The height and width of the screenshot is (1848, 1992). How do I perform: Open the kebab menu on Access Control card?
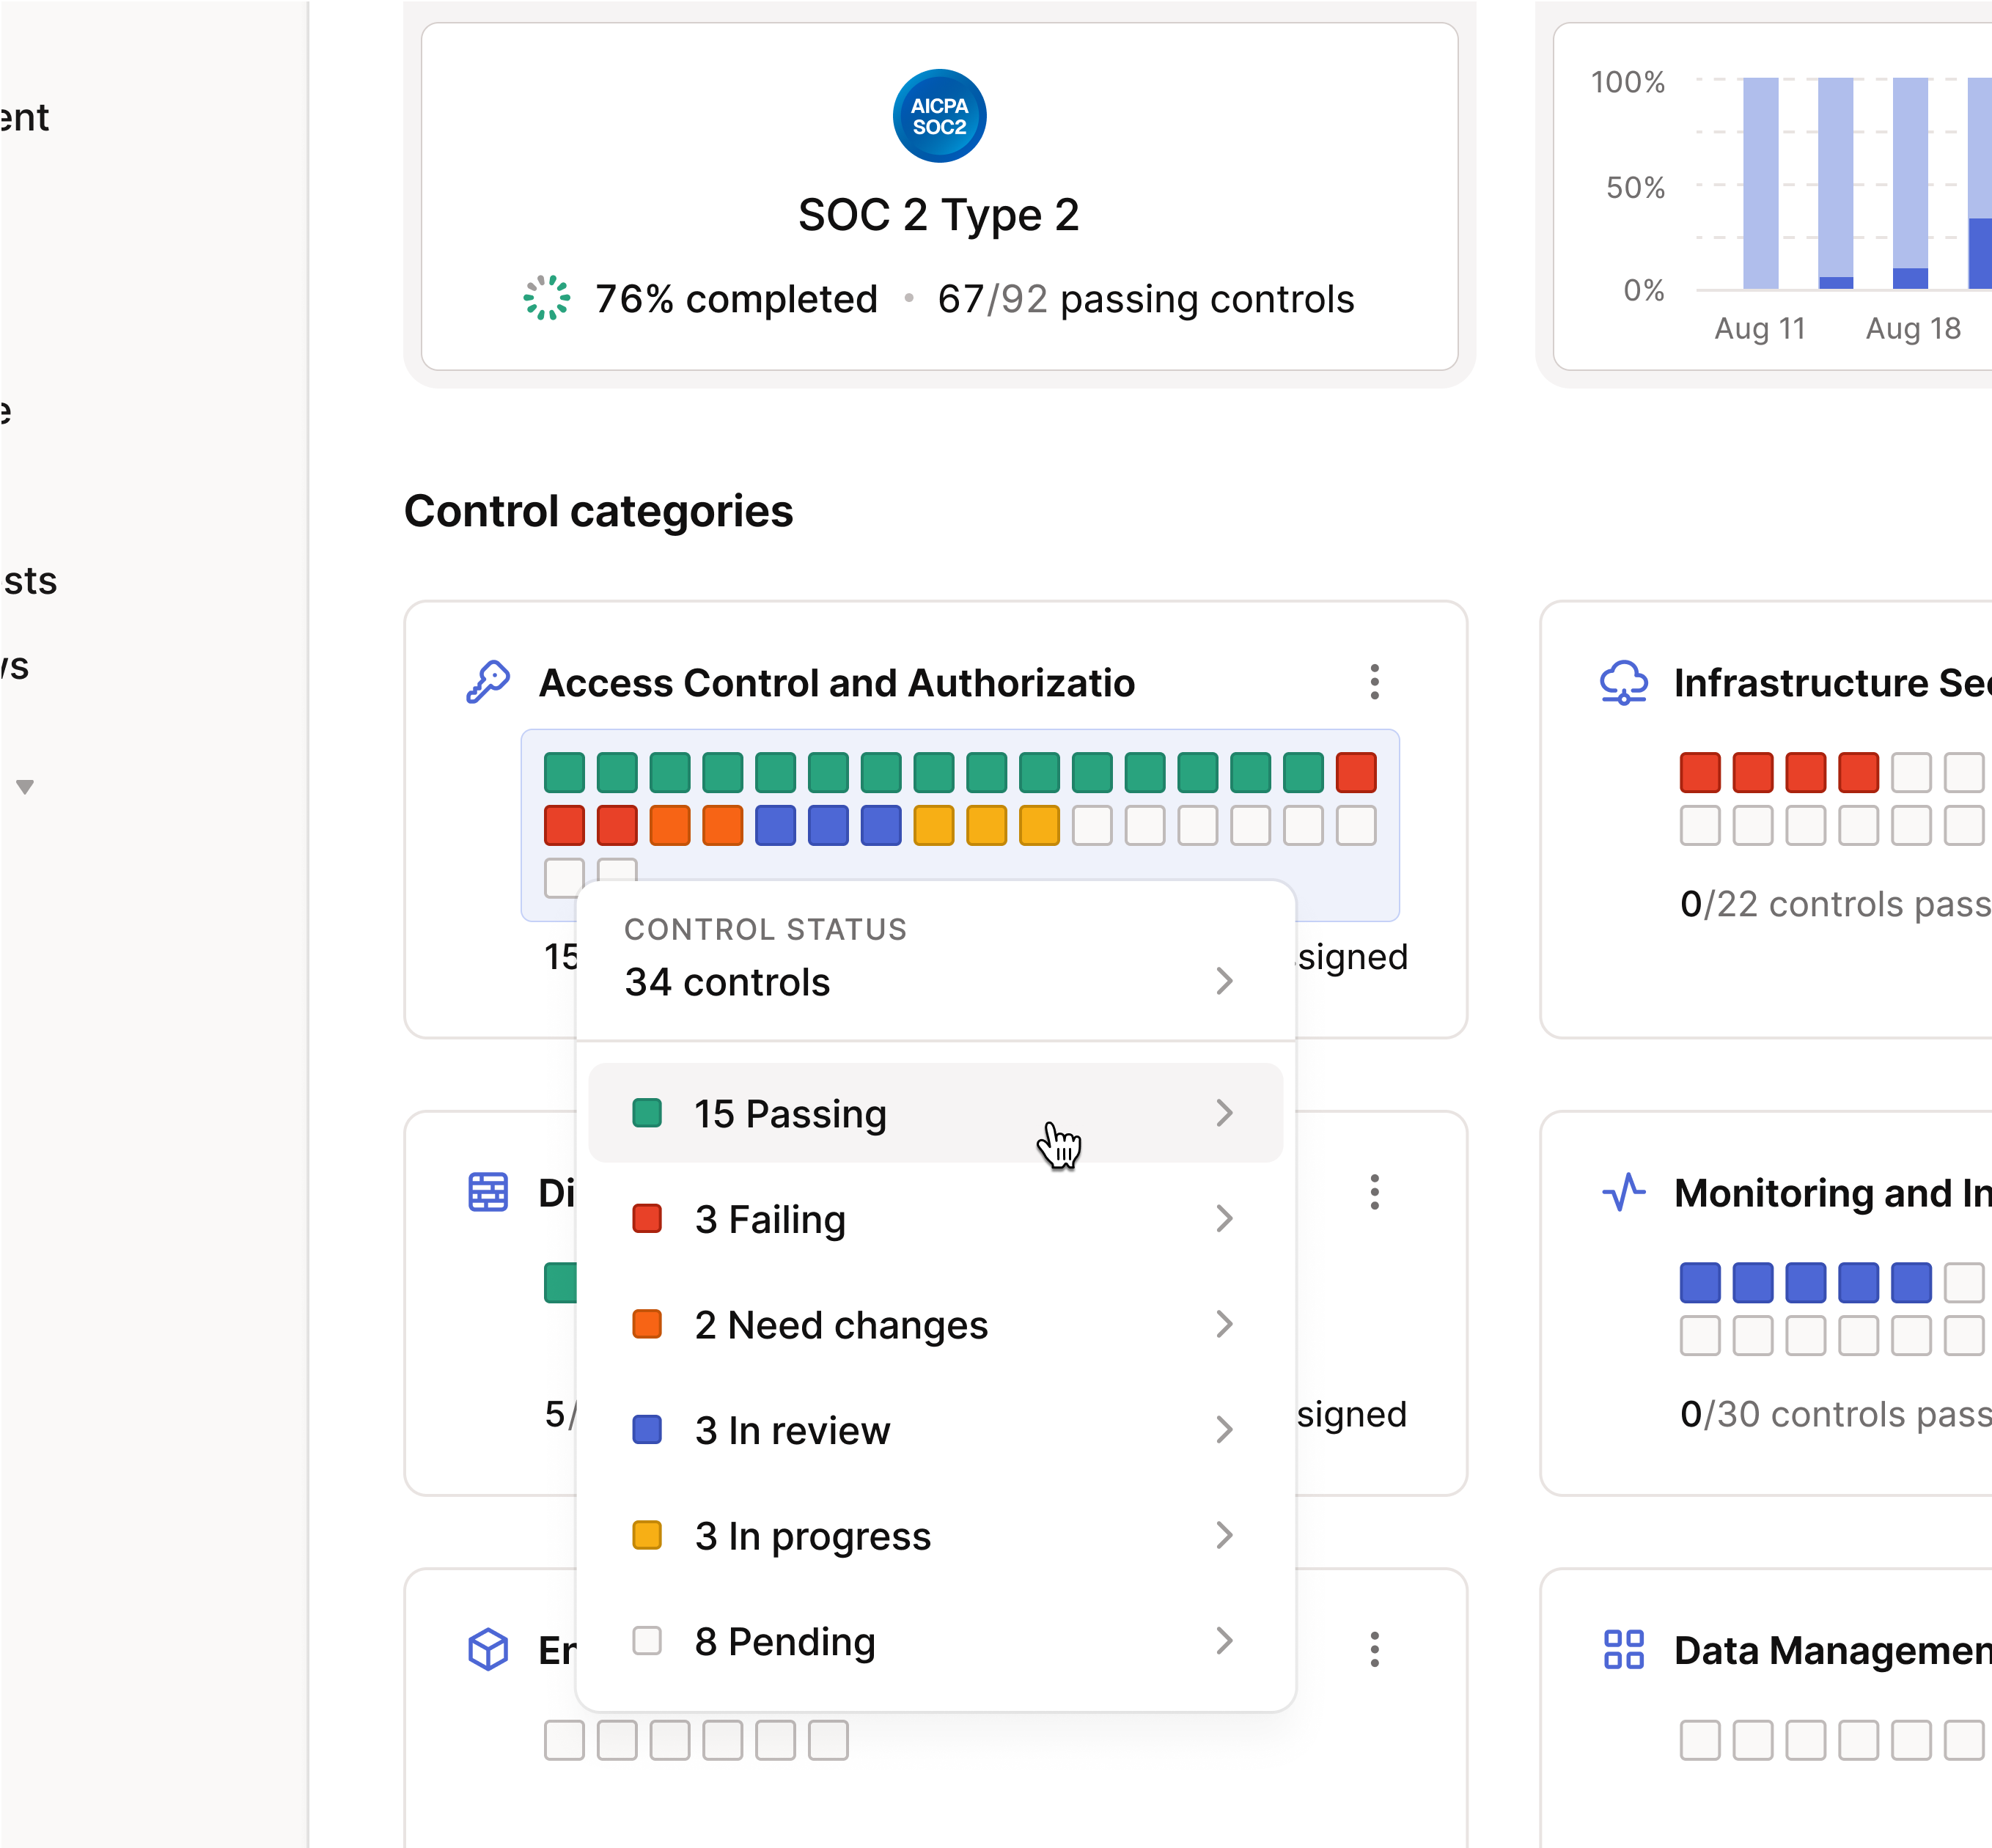(1375, 683)
